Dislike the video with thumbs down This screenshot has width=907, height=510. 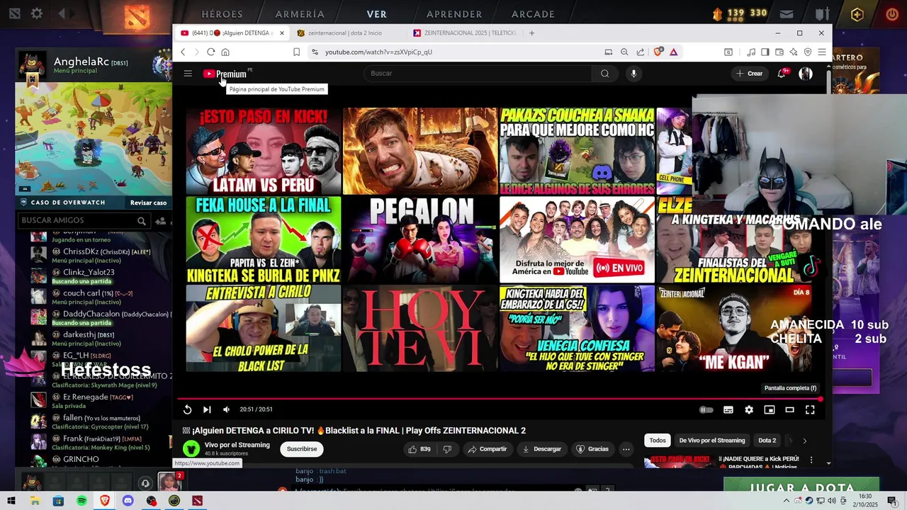click(447, 449)
